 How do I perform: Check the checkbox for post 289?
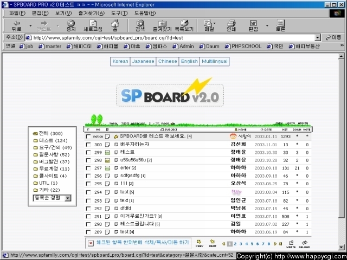point(88,232)
